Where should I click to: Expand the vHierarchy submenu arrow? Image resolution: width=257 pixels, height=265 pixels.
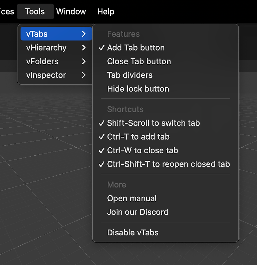[x=84, y=48]
